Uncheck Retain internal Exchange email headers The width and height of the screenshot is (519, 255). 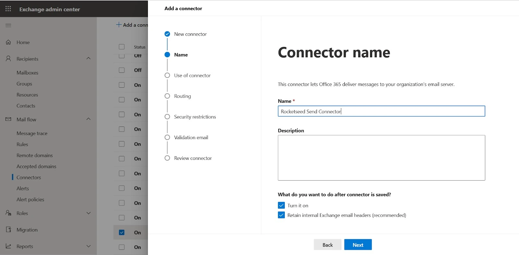pyautogui.click(x=281, y=215)
